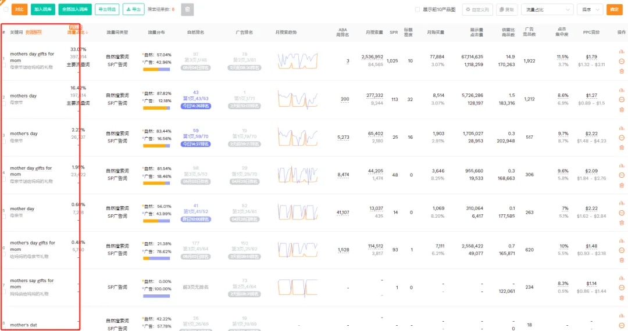Viewport: 628px width, 331px height.
Task: Open the 流量占比 sort-field dropdown
Action: click(547, 10)
